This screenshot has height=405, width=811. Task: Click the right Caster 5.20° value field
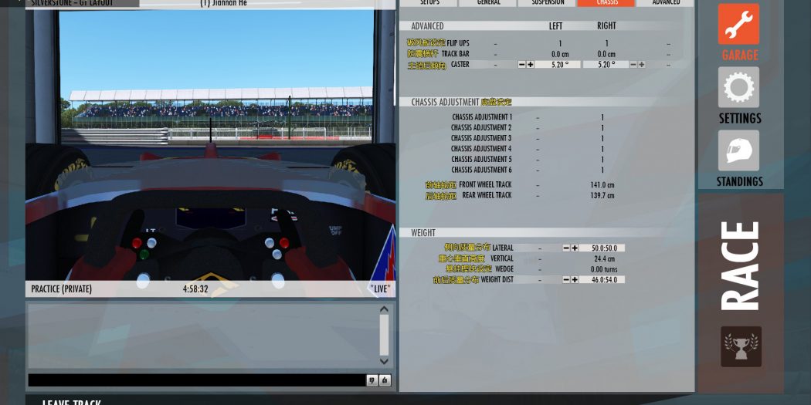[606, 65]
